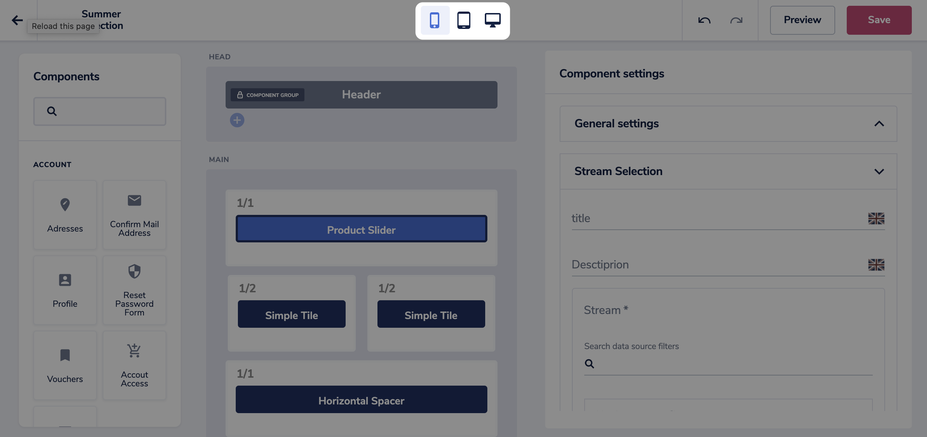Select the Product Slider block
The width and height of the screenshot is (927, 437).
[x=362, y=229]
